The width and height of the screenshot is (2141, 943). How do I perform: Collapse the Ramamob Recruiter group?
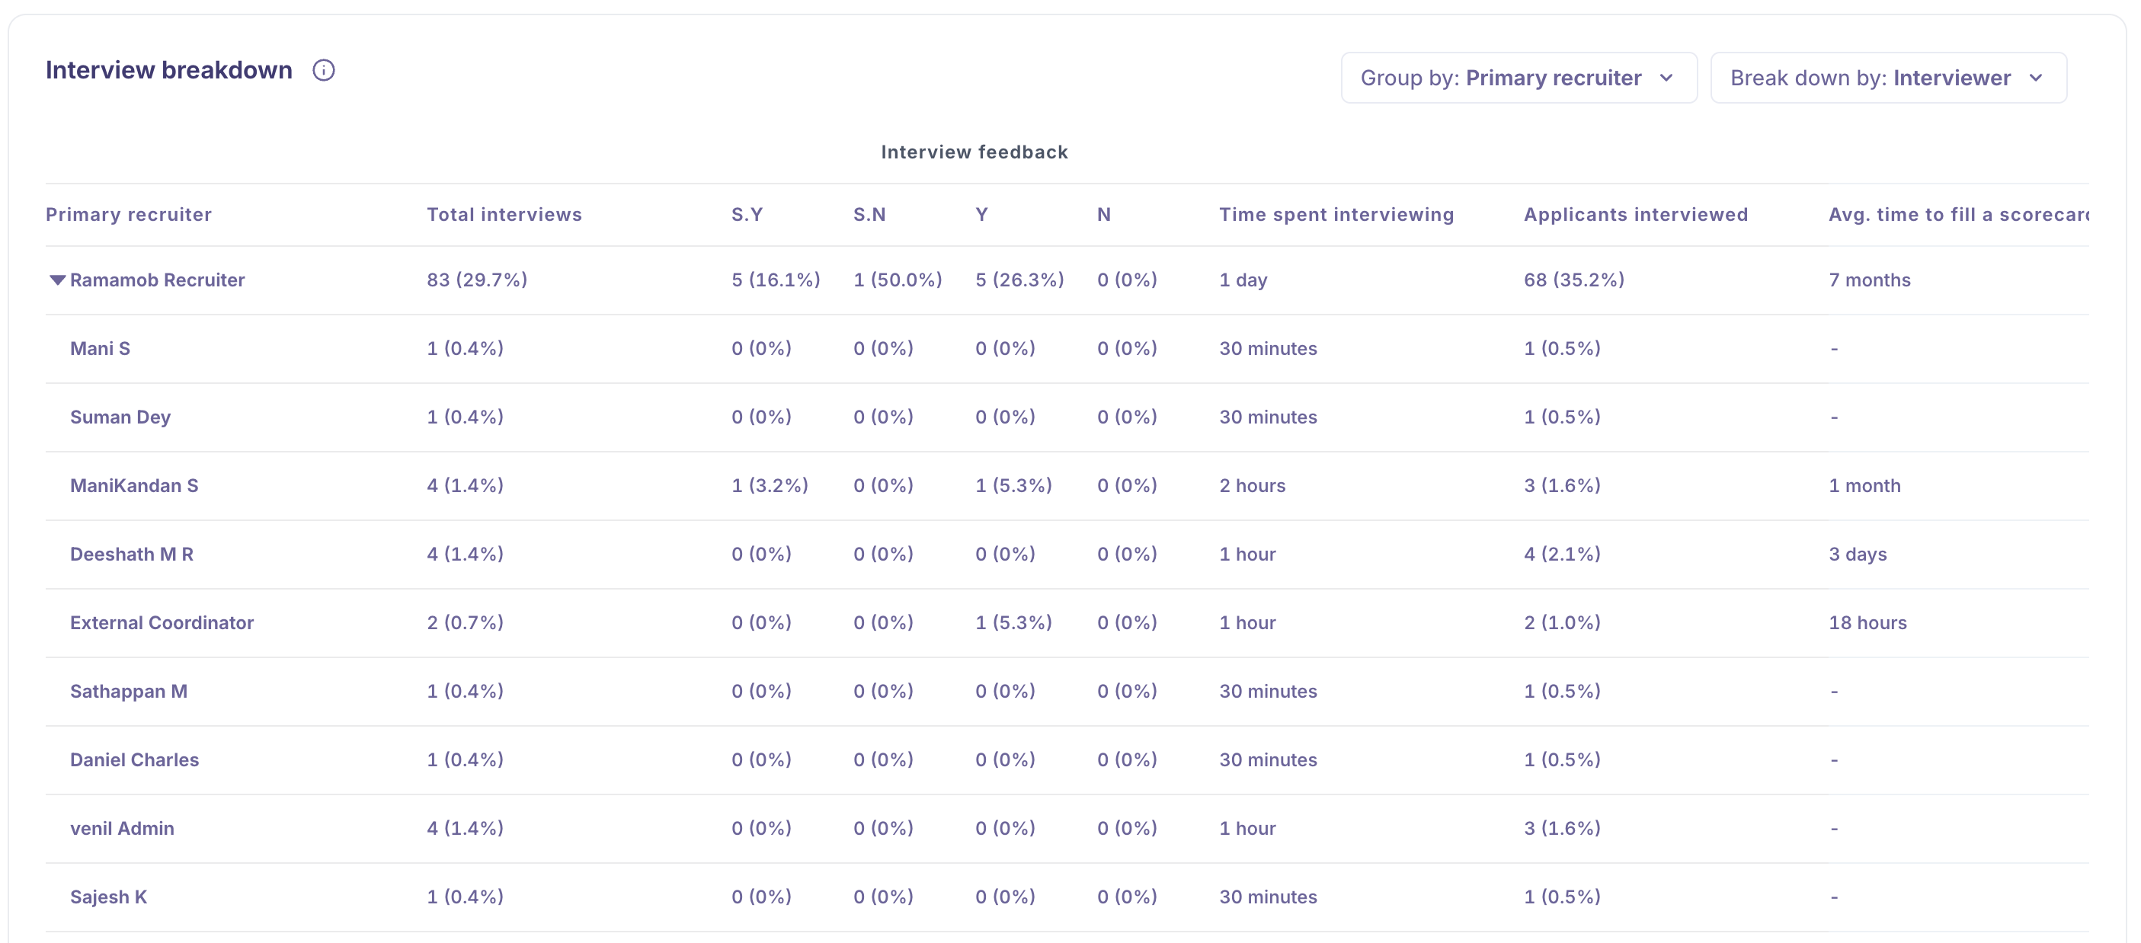(57, 279)
